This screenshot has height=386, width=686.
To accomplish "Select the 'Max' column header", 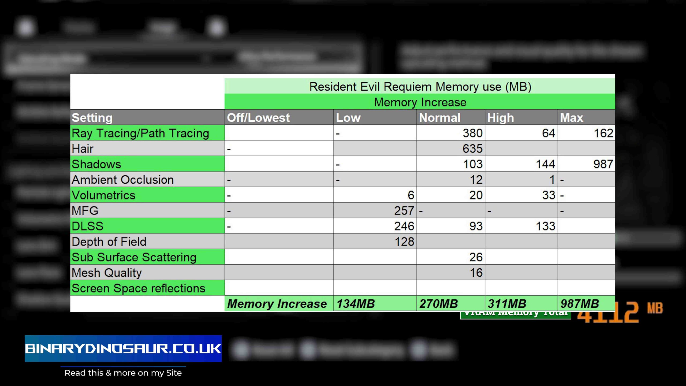I will tap(571, 118).
